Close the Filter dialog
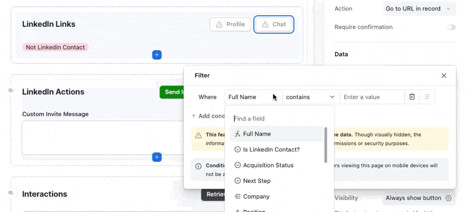This screenshot has height=212, width=467. (444, 76)
